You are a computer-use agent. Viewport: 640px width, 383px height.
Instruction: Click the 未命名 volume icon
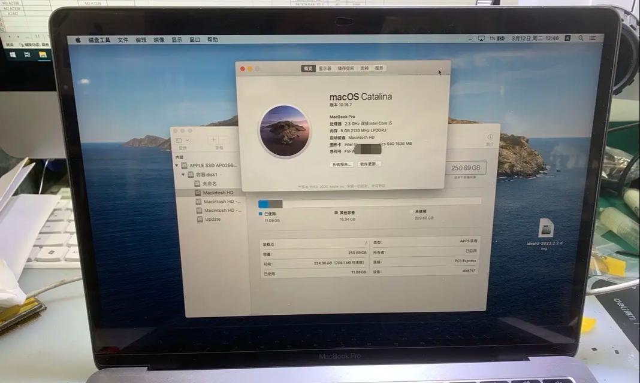197,184
